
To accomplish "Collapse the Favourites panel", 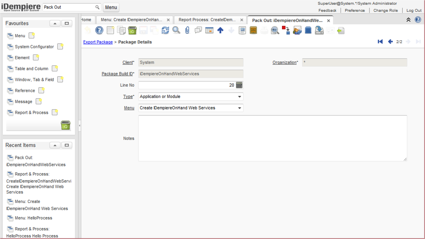I will point(55,24).
